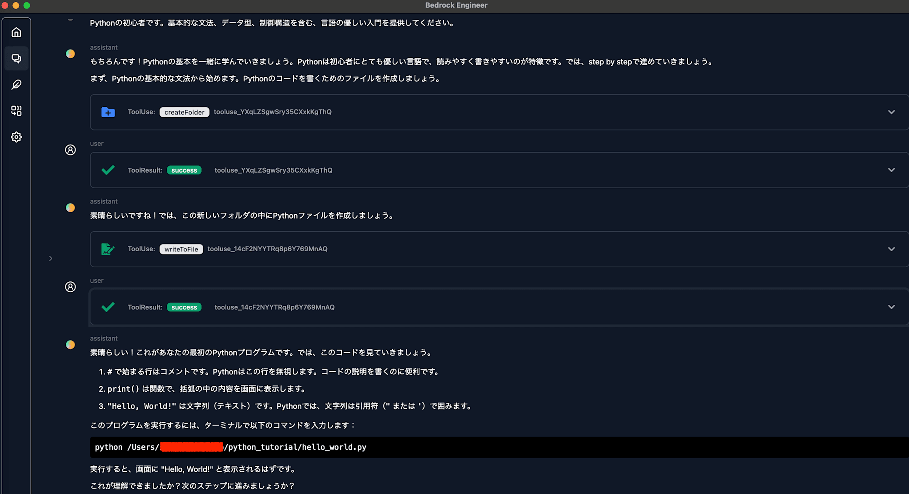Expand the second ToolResult success entry

coord(891,307)
